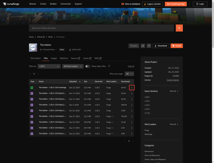Open options menu for Sep 16, 2023 file
Screen dimensions: 214x163
click(132, 134)
